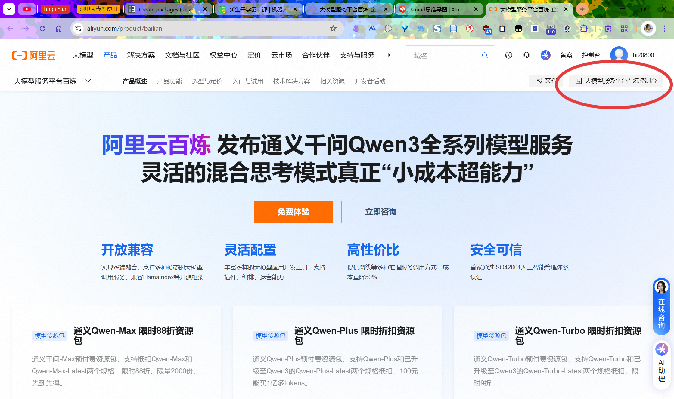Open the Langchian tab group
674x399 pixels.
pyautogui.click(x=55, y=9)
